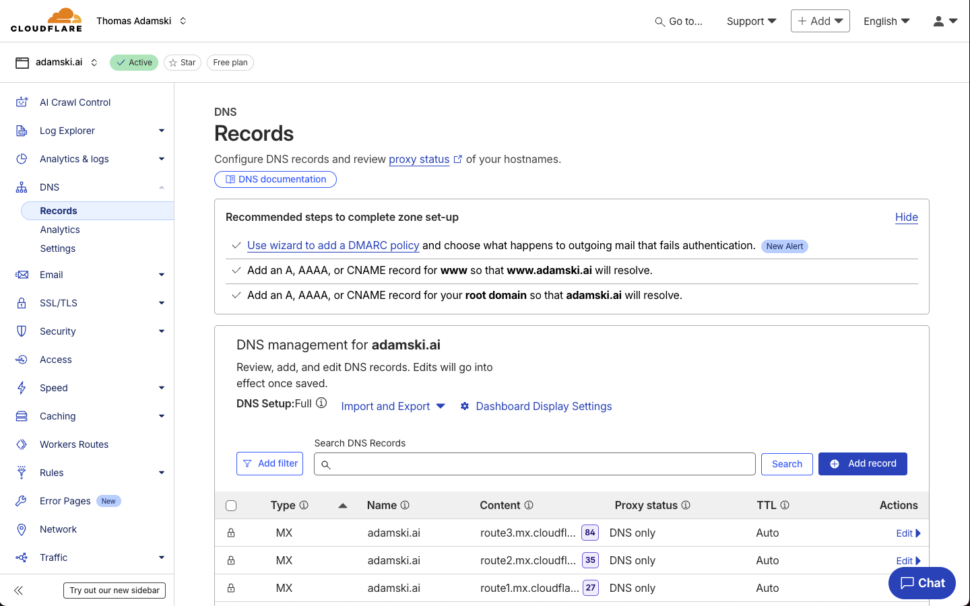Select the checkbox row for the first MX record
This screenshot has height=606, width=970.
coord(231,533)
